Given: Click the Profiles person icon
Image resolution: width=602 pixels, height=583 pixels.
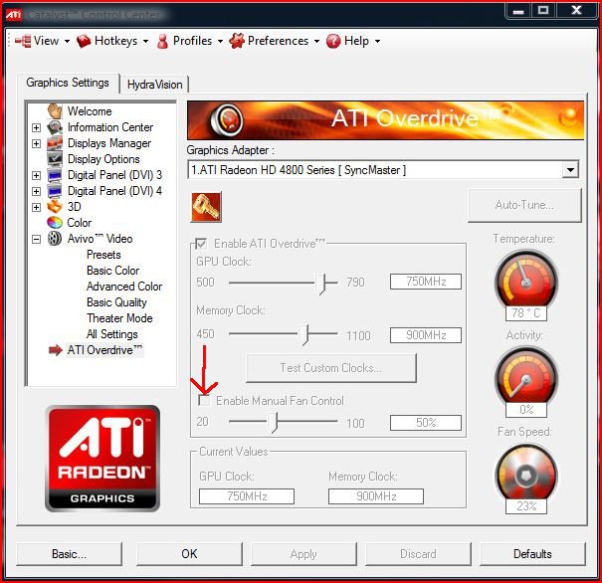Looking at the screenshot, I should tap(162, 41).
